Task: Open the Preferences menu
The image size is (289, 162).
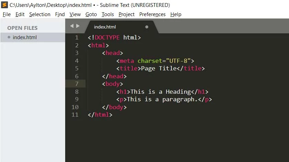Action: 152,14
